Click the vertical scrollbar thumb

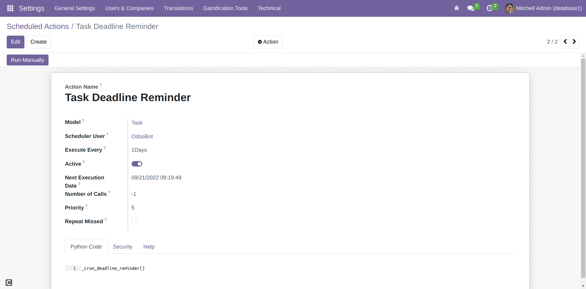[x=583, y=167]
